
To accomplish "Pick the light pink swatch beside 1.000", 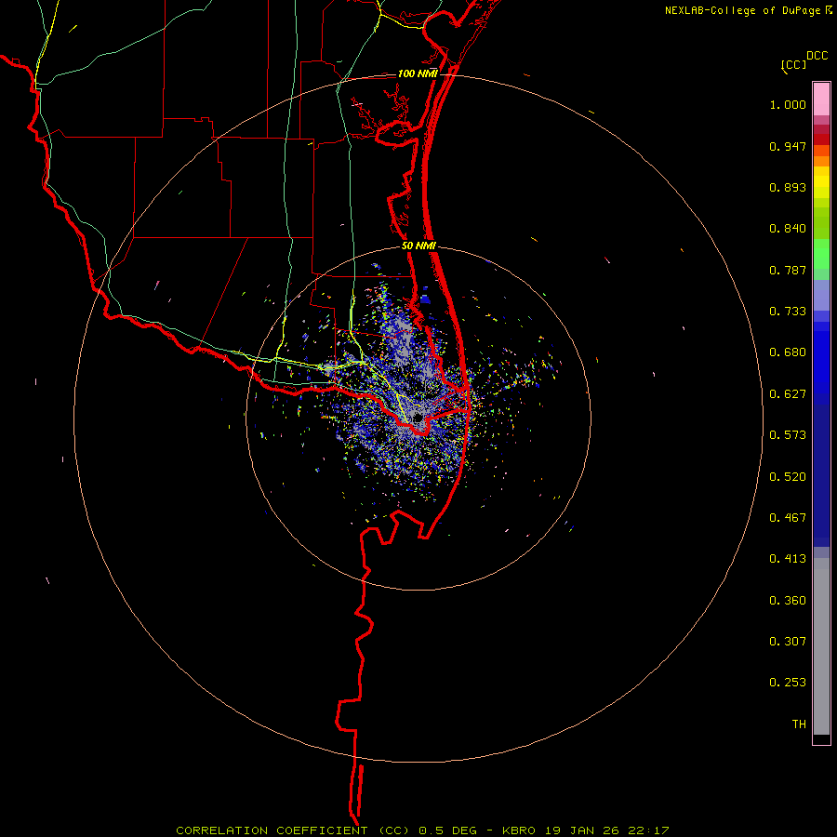I will tap(821, 100).
